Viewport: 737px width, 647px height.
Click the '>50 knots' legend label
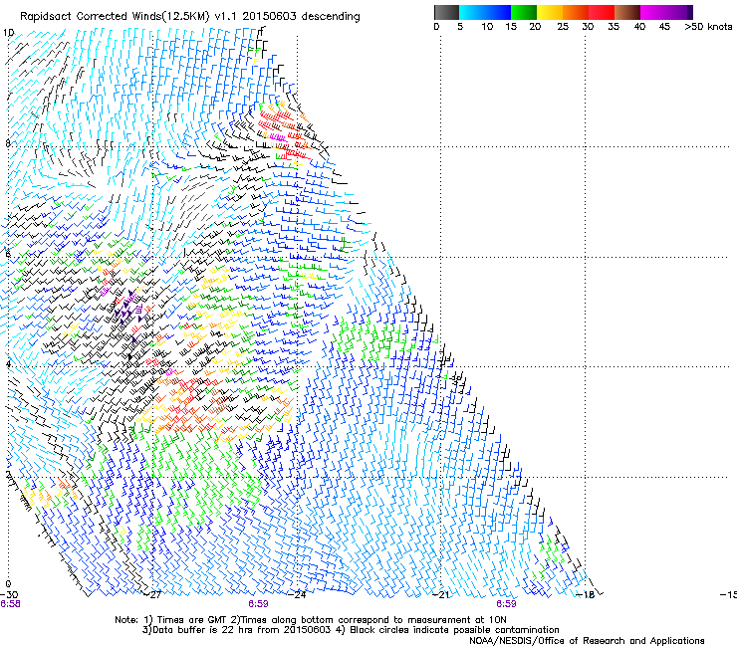click(708, 26)
